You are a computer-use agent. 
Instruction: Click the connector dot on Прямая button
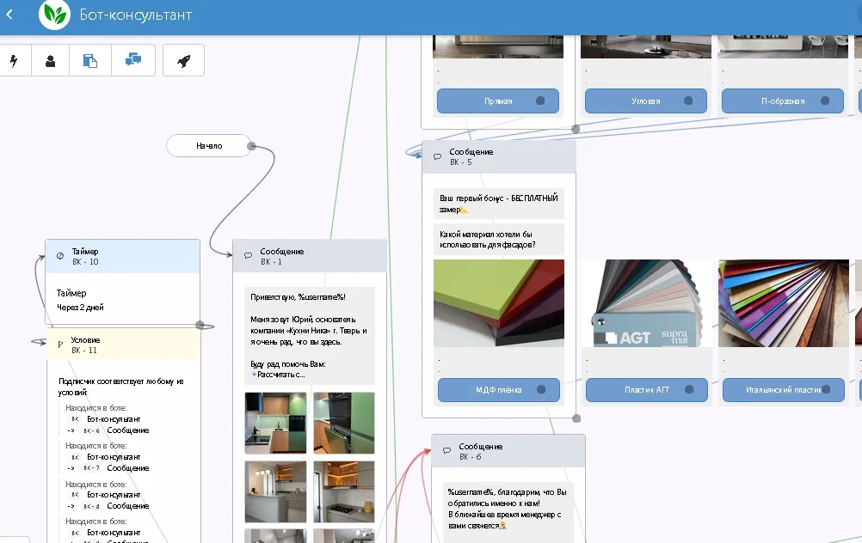[x=540, y=101]
